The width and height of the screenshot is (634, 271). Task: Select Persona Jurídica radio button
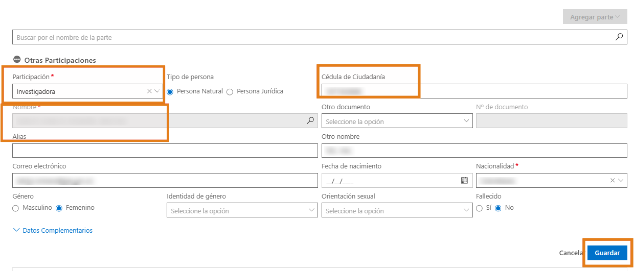(x=230, y=92)
